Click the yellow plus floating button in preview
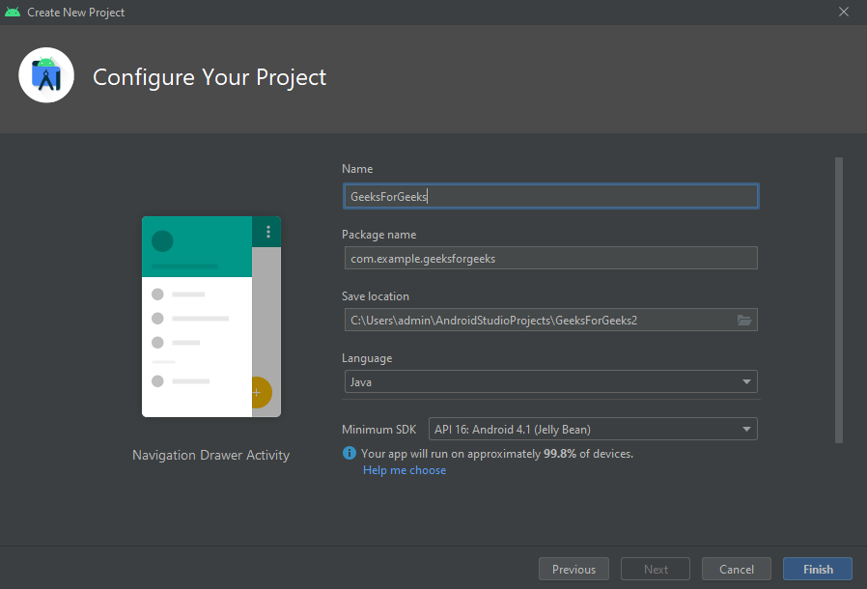Image resolution: width=867 pixels, height=589 pixels. (x=262, y=393)
